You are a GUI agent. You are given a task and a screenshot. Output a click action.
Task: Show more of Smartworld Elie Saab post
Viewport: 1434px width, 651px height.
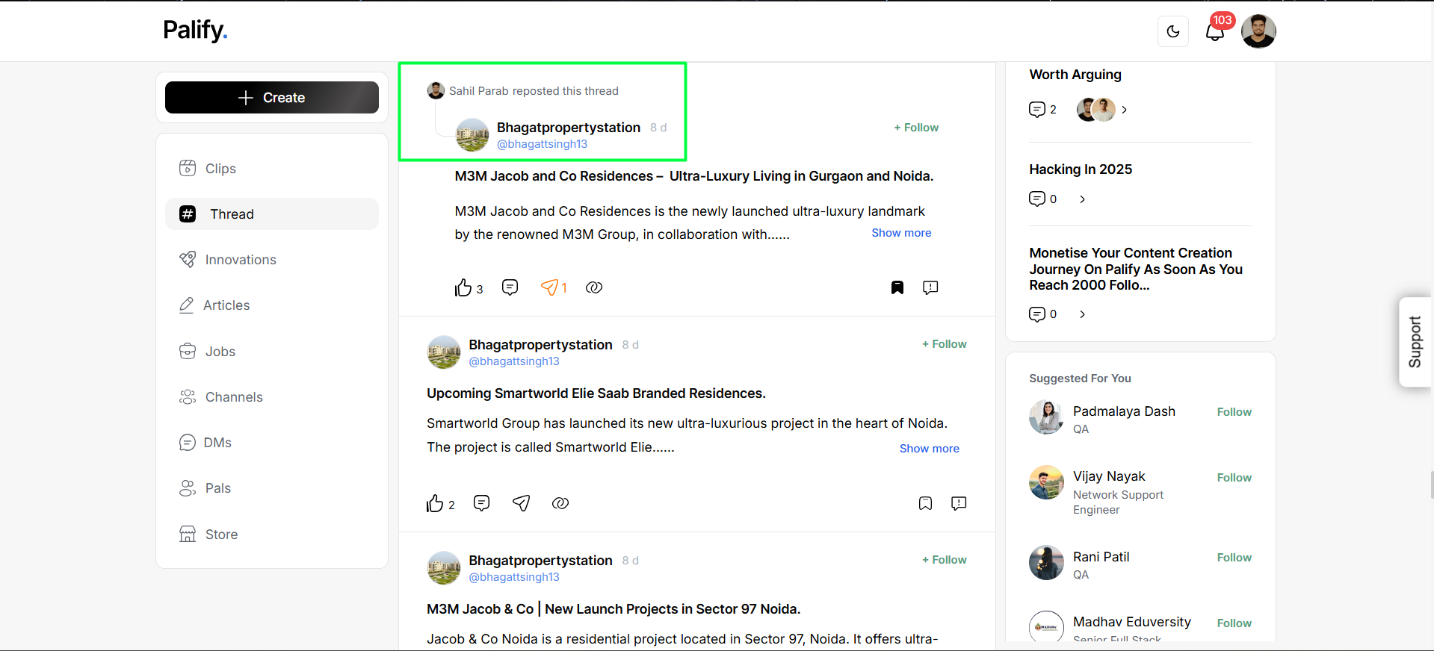(930, 449)
